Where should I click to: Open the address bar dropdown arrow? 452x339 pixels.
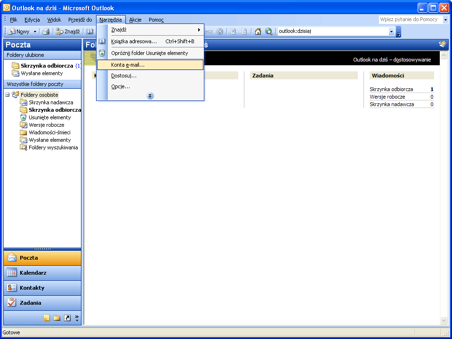[391, 31]
